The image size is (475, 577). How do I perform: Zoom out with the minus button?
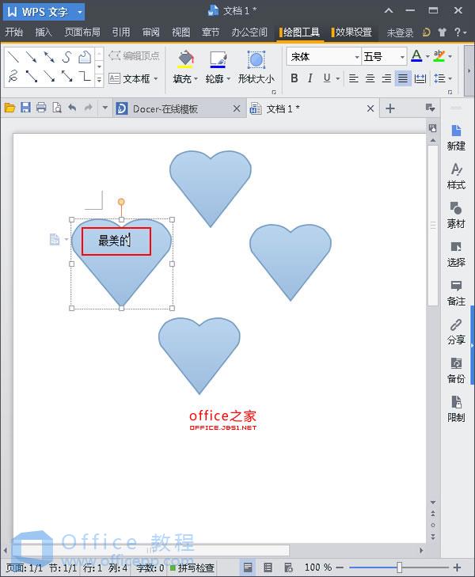point(340,568)
